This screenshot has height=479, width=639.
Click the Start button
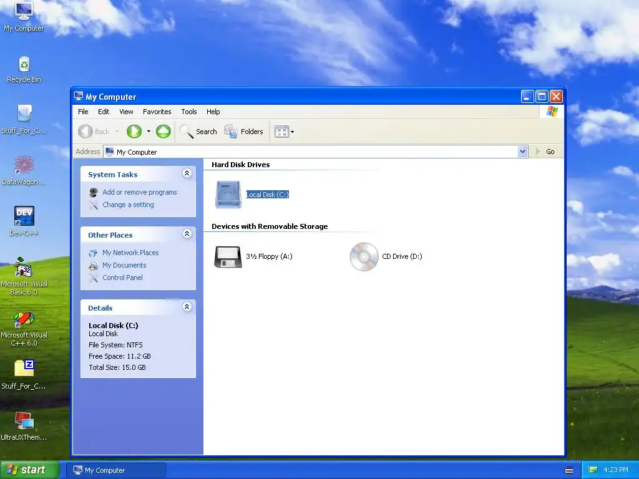click(30, 470)
